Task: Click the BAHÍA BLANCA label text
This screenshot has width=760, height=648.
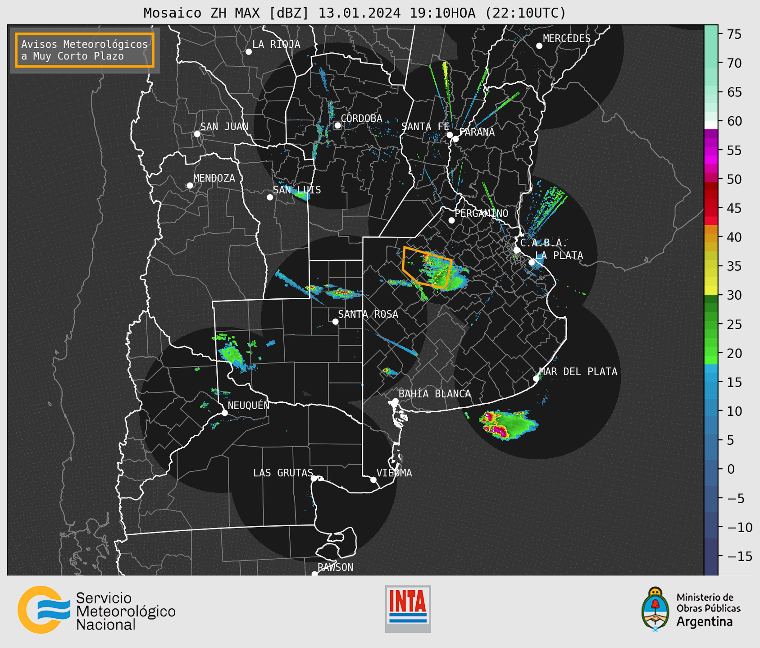Action: 435,394
